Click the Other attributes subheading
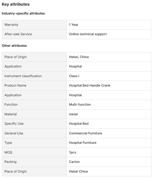Image resolution: width=156 pixels, height=179 pixels. pos(14,46)
